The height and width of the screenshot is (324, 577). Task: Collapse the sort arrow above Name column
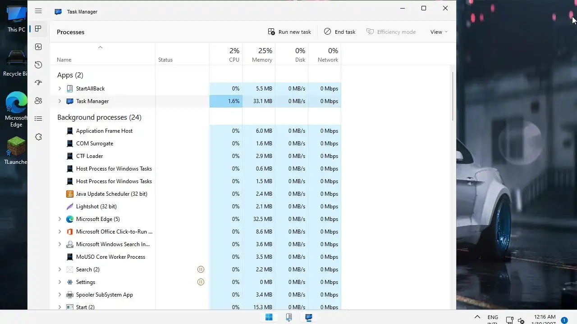101,47
